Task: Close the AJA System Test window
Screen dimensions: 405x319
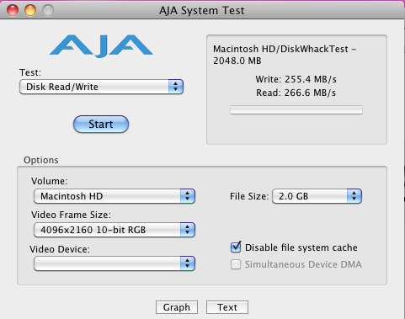Action: click(x=13, y=10)
